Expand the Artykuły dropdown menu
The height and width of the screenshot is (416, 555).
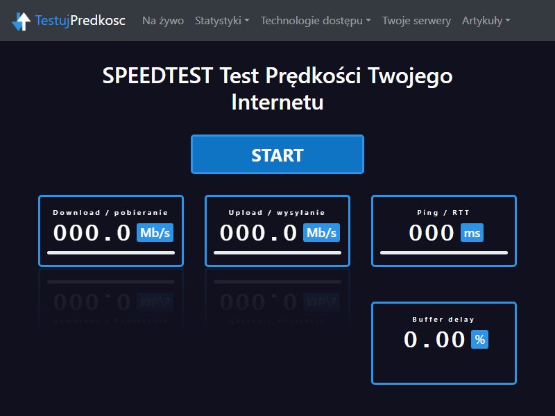[x=486, y=21]
